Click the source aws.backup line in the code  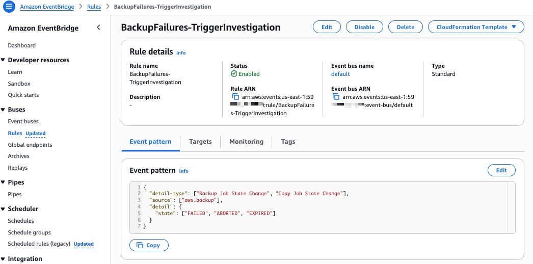tap(186, 200)
